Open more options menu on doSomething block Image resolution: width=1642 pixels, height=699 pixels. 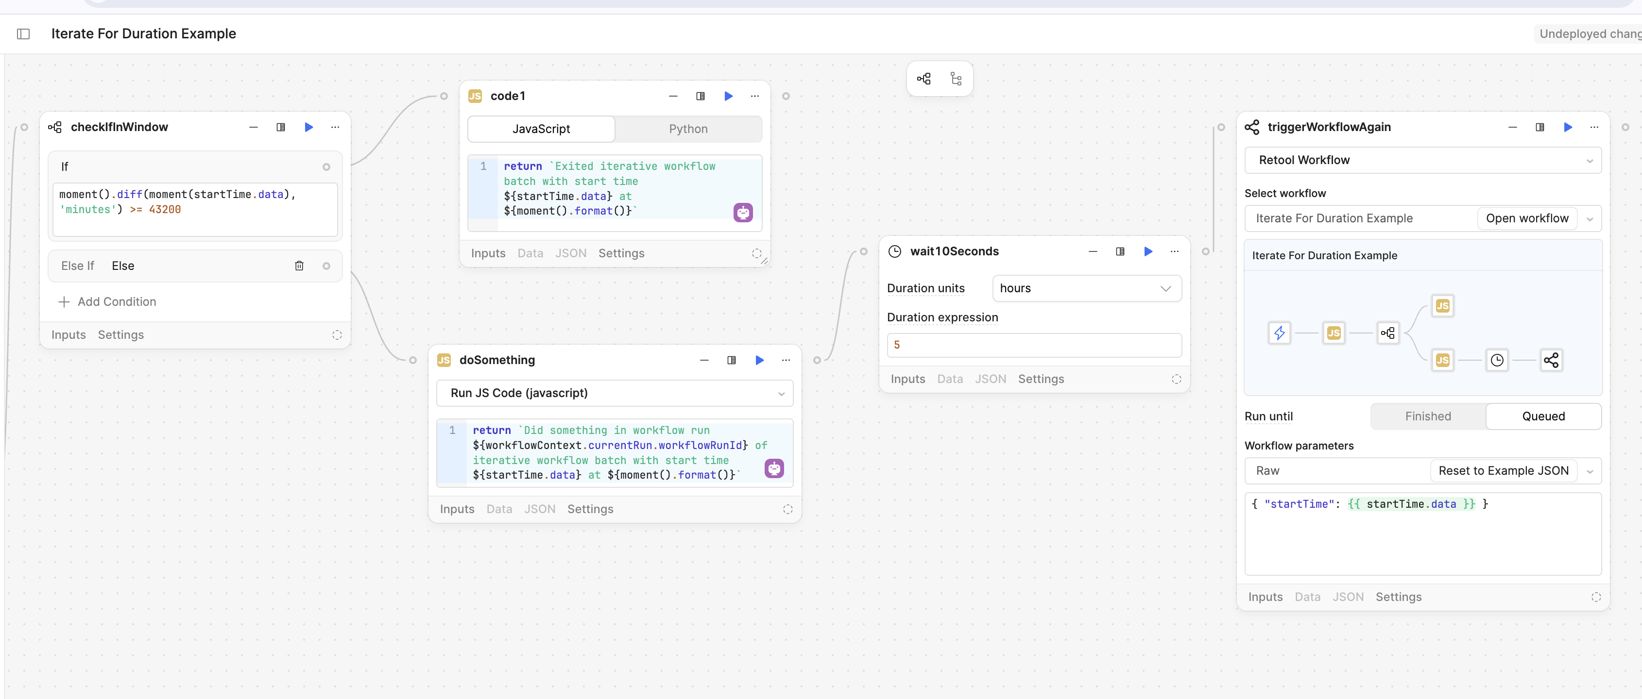pyautogui.click(x=786, y=360)
